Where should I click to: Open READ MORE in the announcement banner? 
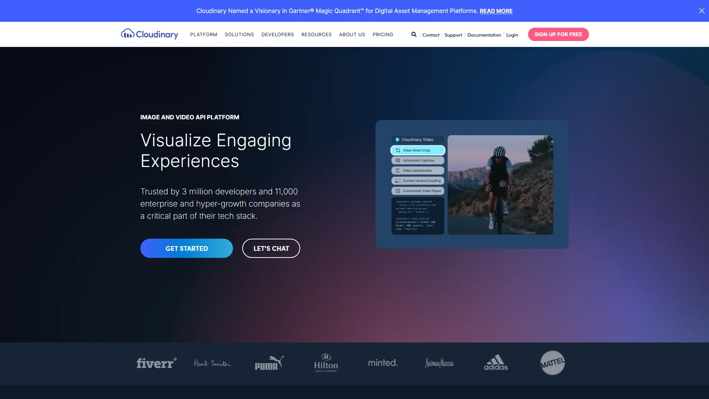coord(496,11)
